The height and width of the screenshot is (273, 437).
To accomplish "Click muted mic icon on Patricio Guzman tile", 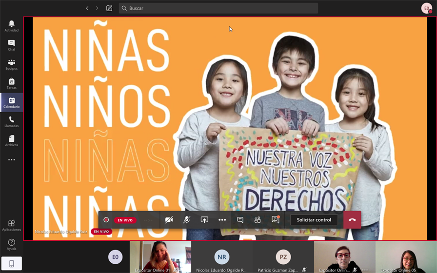I will [304, 270].
